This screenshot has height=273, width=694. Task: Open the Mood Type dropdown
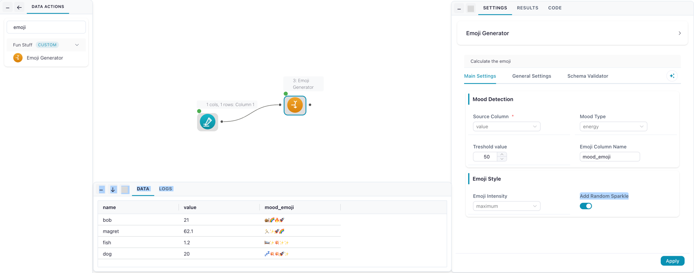click(613, 127)
